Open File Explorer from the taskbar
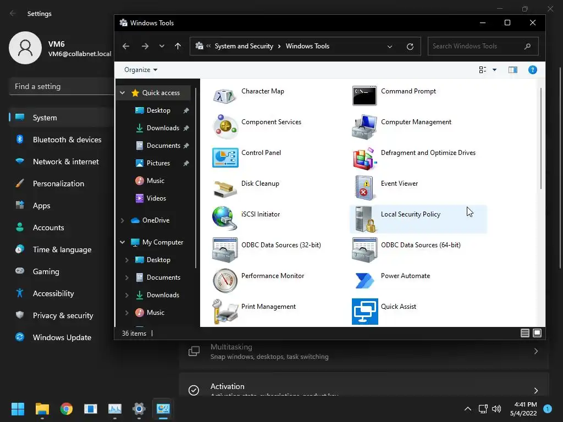 [x=42, y=409]
